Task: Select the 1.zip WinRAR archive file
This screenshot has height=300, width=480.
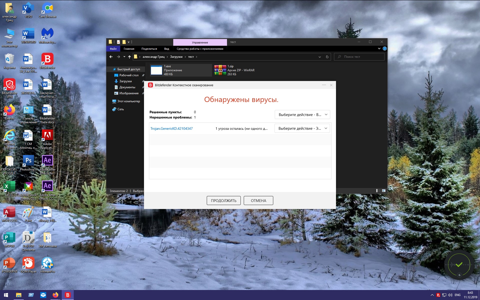Action: click(234, 70)
